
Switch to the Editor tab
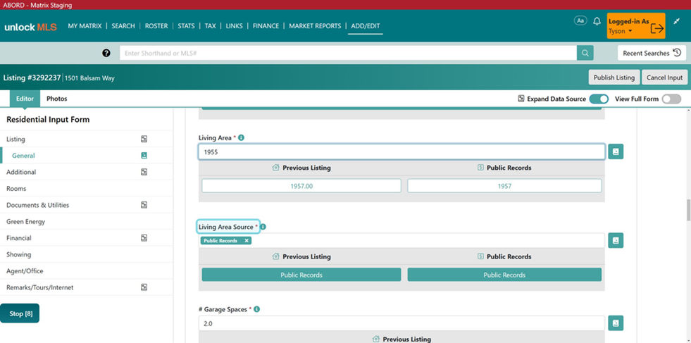[x=25, y=99]
